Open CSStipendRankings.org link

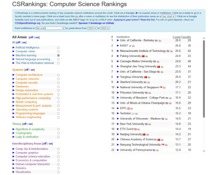28,23
